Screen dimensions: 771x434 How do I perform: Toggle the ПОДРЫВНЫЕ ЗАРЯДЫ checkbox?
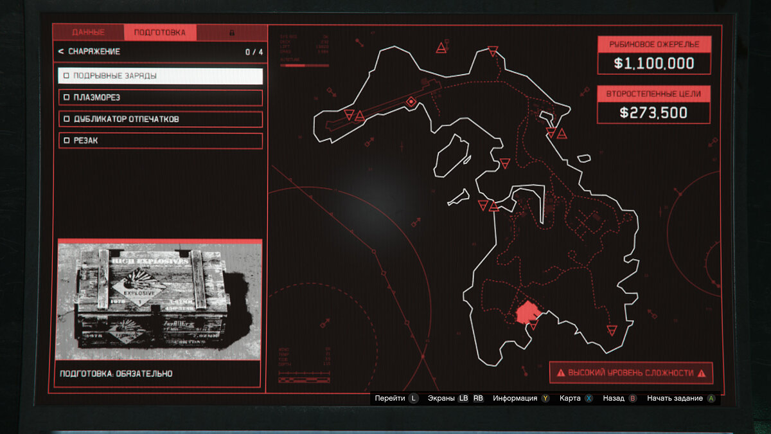(66, 76)
